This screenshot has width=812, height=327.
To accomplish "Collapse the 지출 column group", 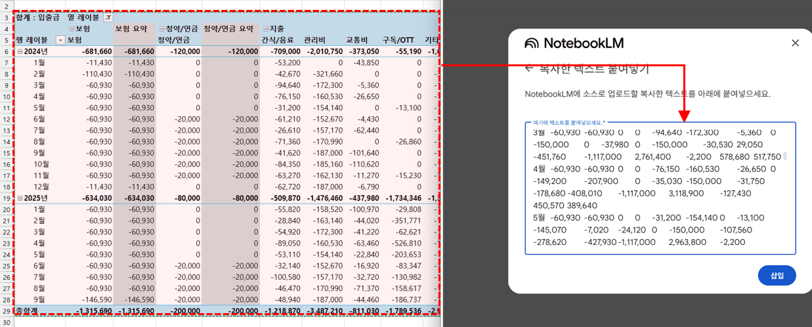I will (x=266, y=29).
